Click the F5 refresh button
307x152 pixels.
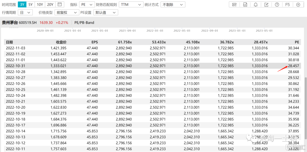click(x=287, y=5)
